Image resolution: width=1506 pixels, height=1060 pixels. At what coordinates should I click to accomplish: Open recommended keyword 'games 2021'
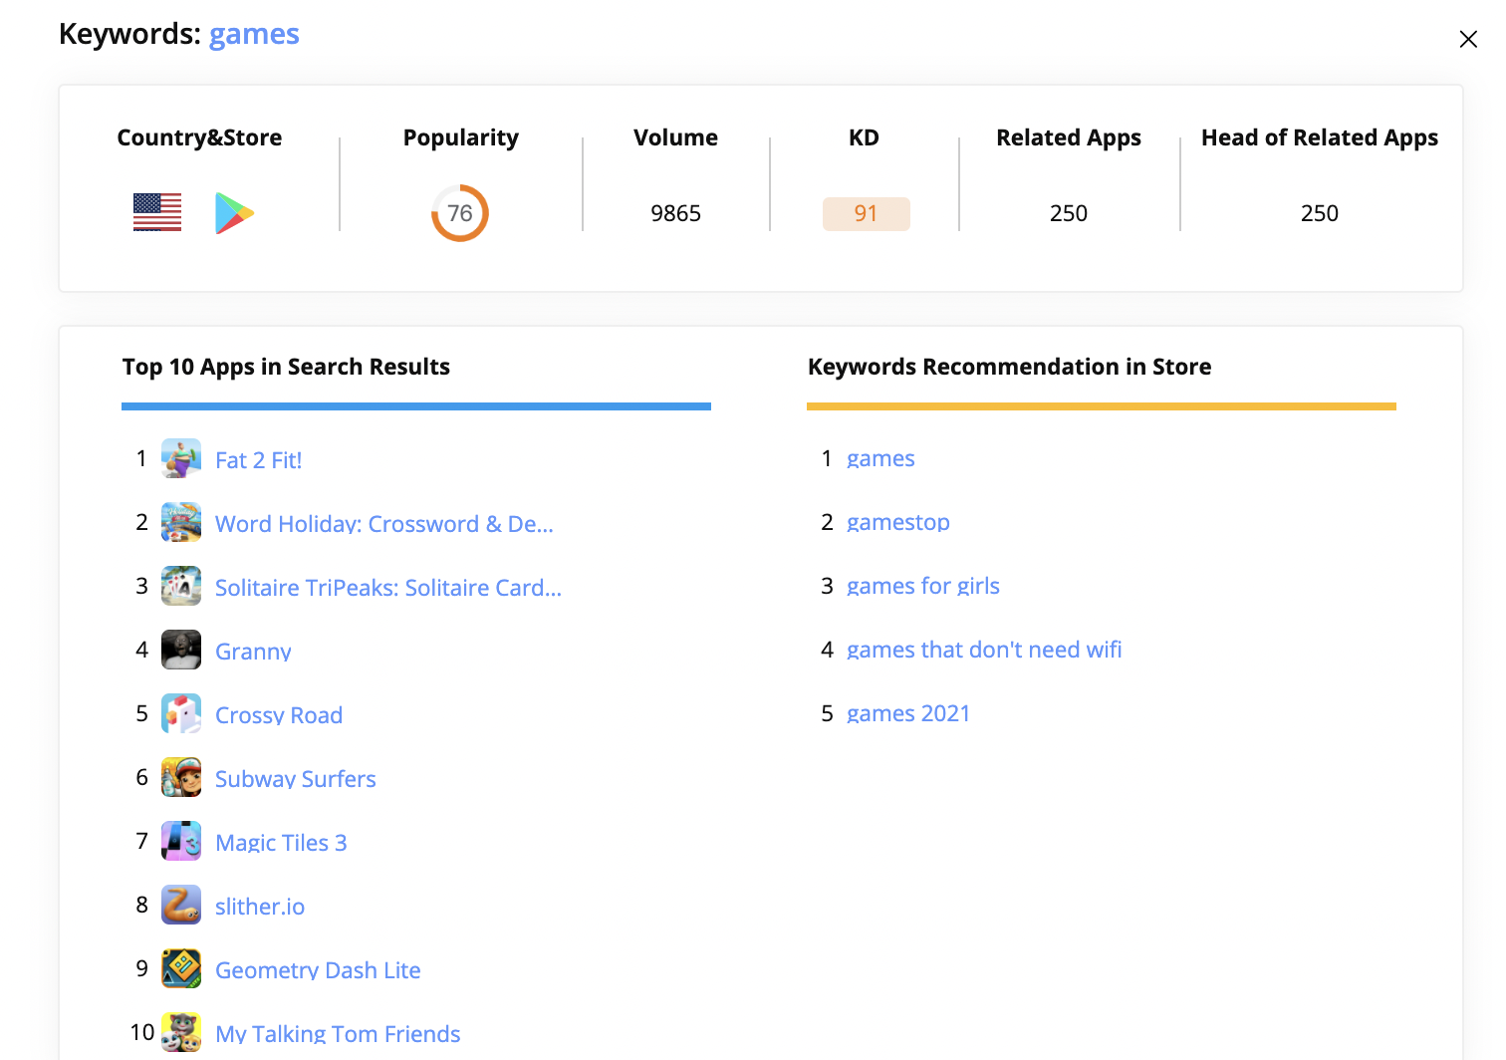(908, 713)
